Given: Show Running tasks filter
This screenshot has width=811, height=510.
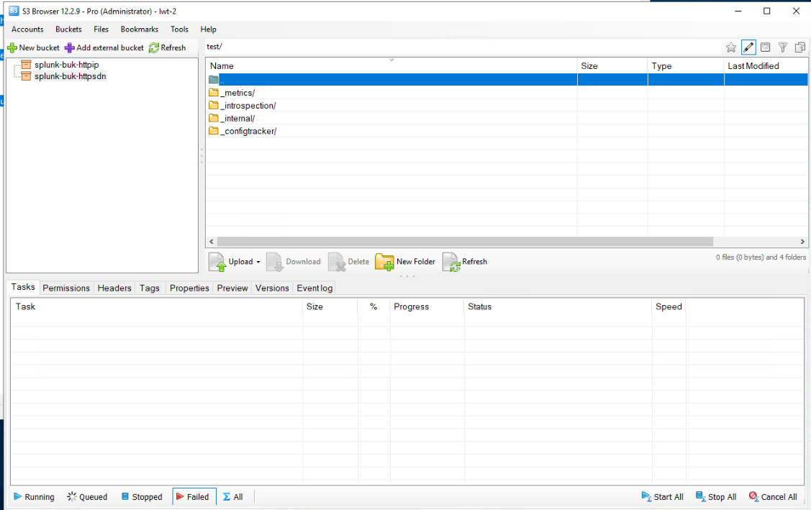Looking at the screenshot, I should pos(34,497).
